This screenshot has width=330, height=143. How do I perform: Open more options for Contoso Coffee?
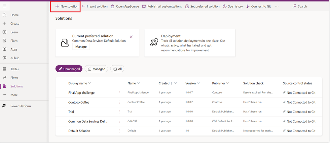pyautogui.click(x=120, y=102)
